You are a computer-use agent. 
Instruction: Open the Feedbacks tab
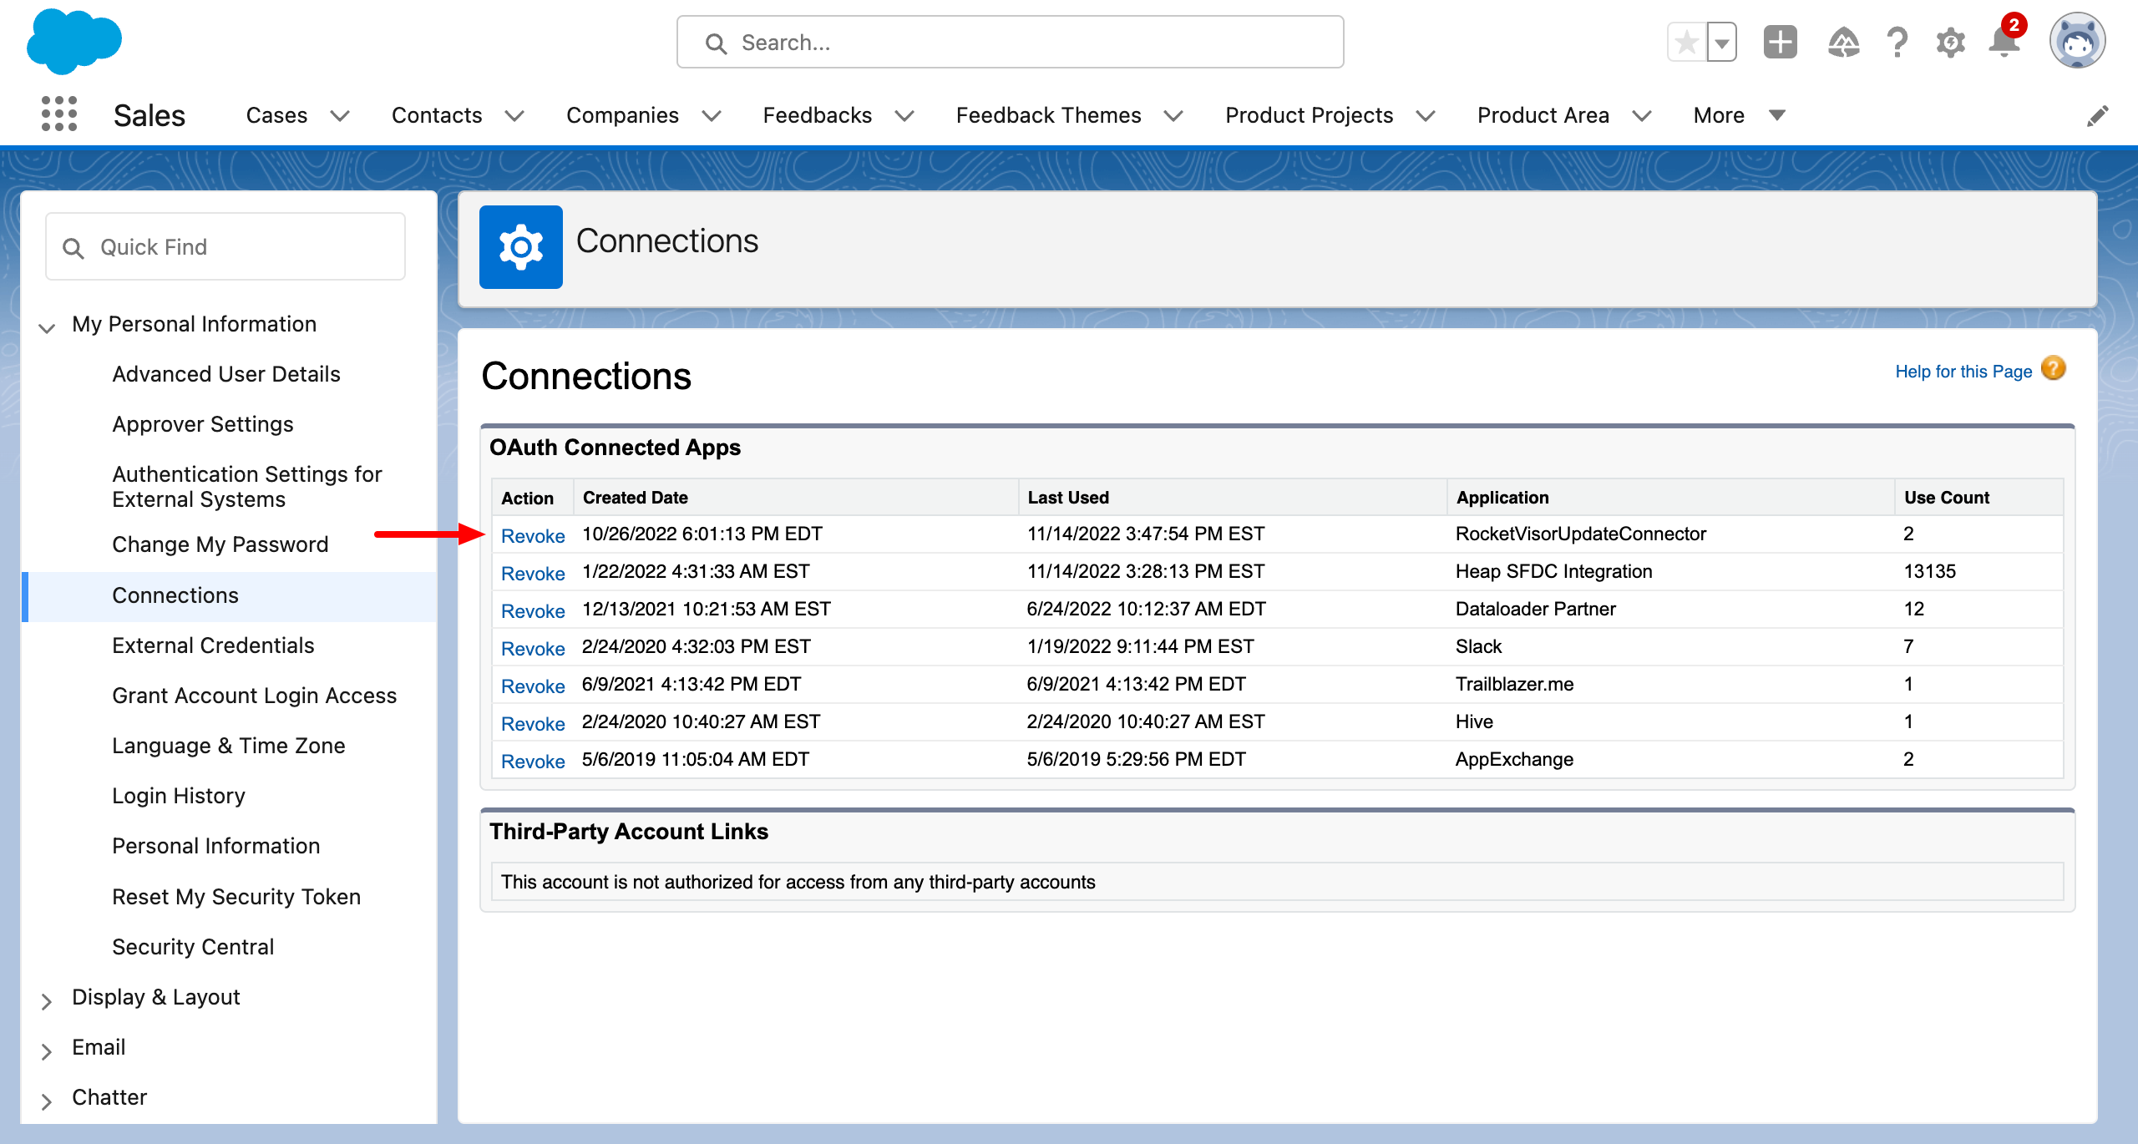click(817, 115)
